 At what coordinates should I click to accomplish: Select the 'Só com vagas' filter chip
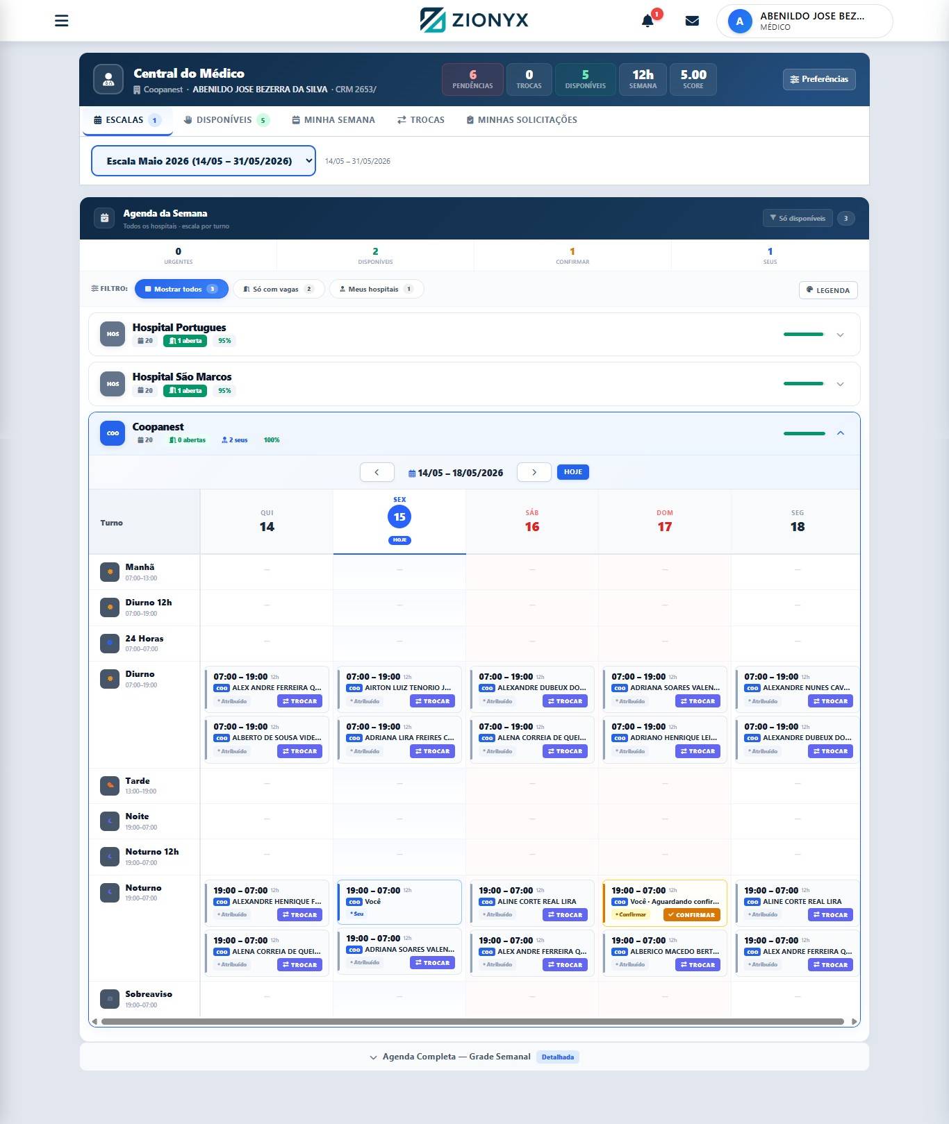pyautogui.click(x=279, y=289)
